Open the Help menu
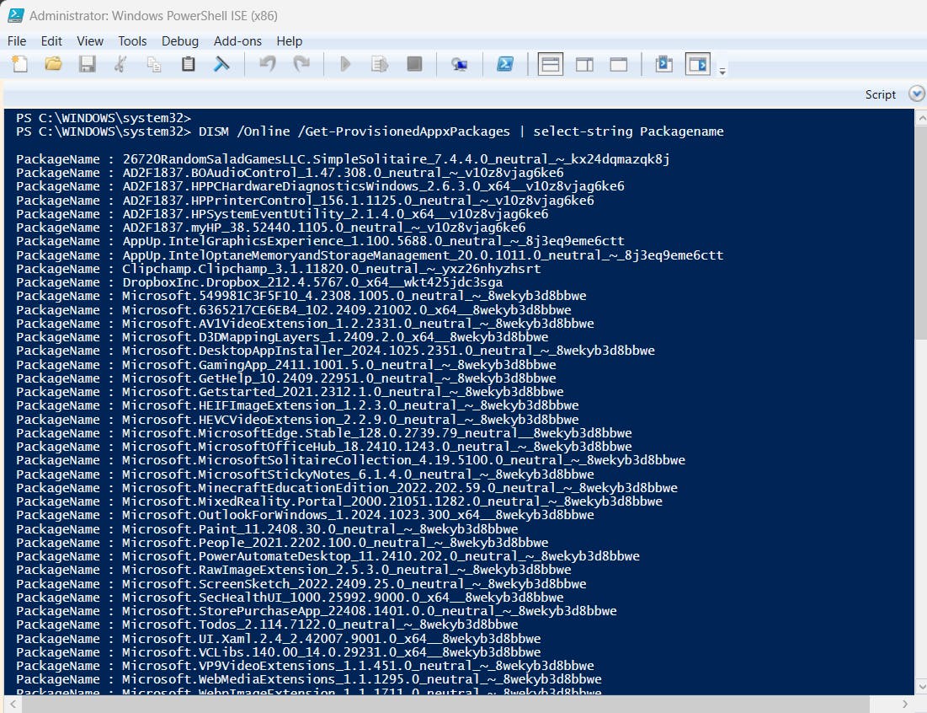This screenshot has height=713, width=927. [x=289, y=40]
